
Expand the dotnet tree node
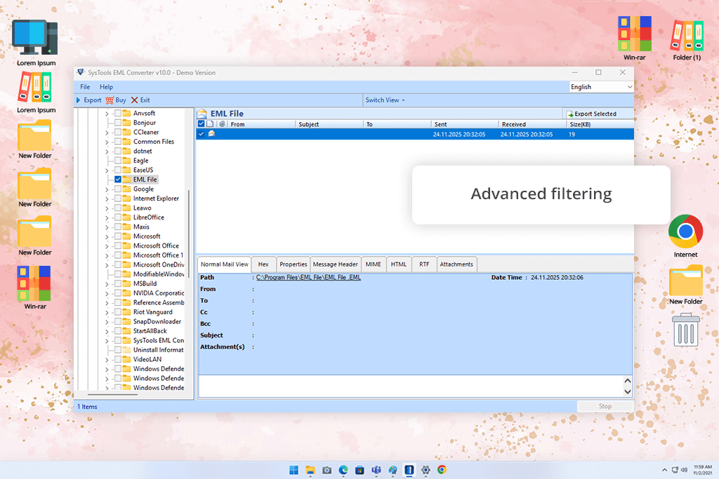[107, 151]
